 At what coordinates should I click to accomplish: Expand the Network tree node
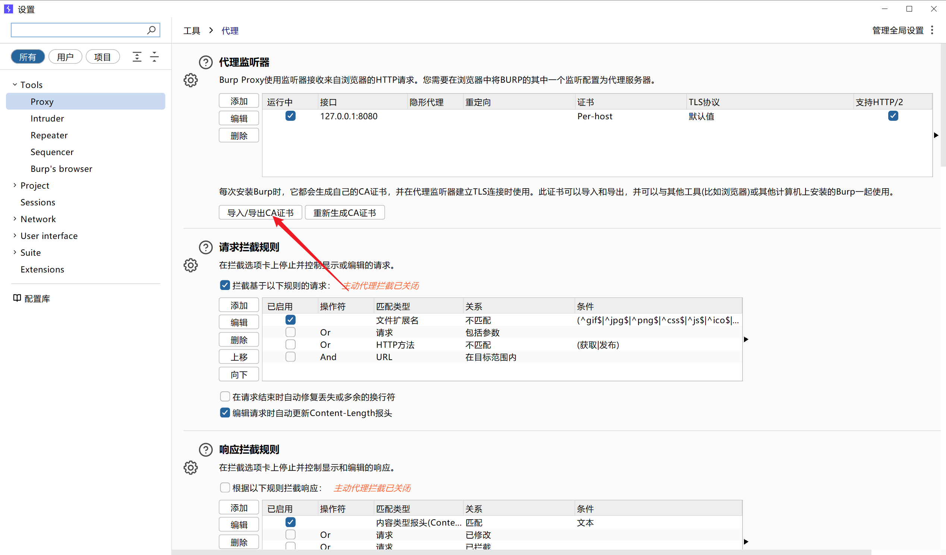point(15,219)
